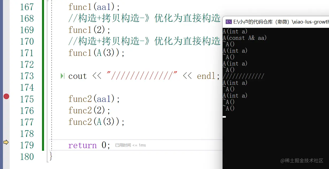Click line number 169

27,30
